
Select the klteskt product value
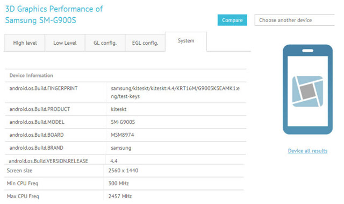pyautogui.click(x=118, y=109)
